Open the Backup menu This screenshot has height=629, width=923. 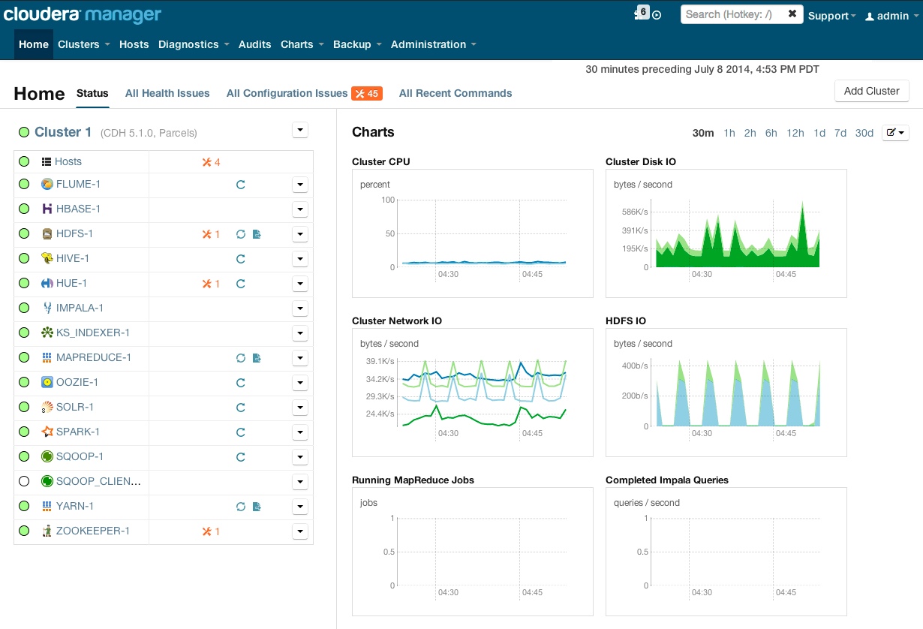(x=357, y=44)
